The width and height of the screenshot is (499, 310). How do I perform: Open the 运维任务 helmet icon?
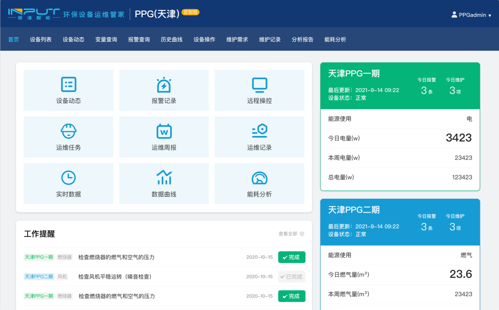tap(68, 131)
